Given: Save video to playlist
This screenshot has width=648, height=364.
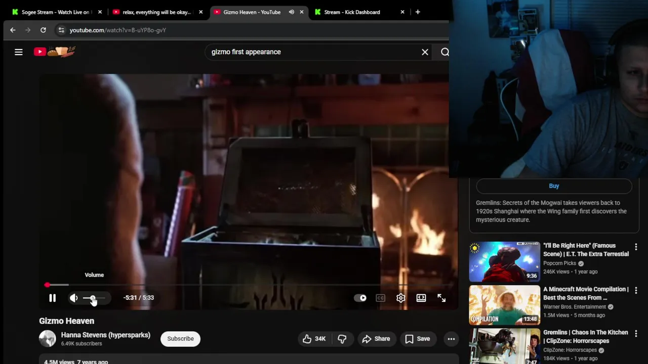Looking at the screenshot, I should click(418, 339).
